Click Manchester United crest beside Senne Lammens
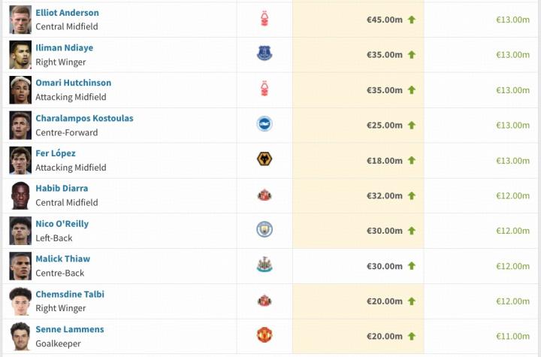 pos(264,335)
